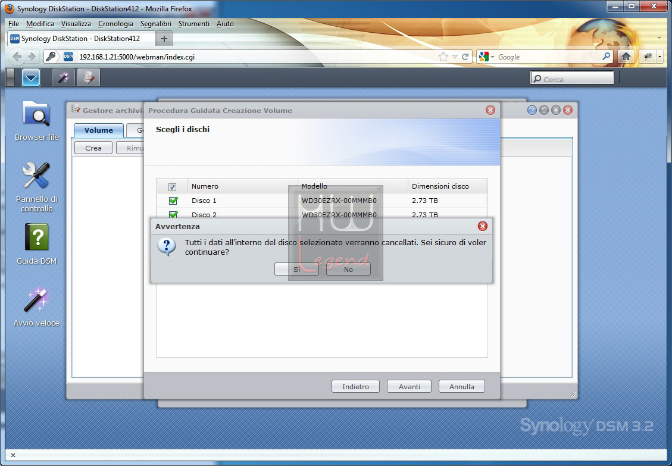Click the left edge handle of DSM taskbar
The width and height of the screenshot is (672, 466).
(11, 77)
